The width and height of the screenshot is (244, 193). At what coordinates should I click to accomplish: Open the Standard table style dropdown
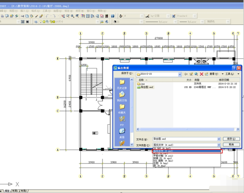pyautogui.click(x=194, y=16)
